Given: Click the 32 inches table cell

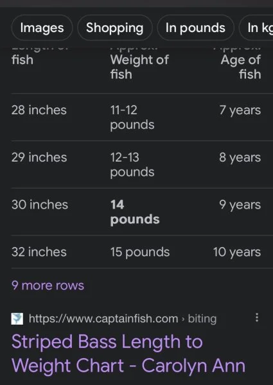Looking at the screenshot, I should (39, 252).
